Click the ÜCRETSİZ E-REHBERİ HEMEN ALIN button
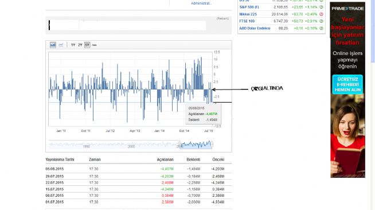Image resolution: width=375 pixels, height=210 pixels. [347, 84]
